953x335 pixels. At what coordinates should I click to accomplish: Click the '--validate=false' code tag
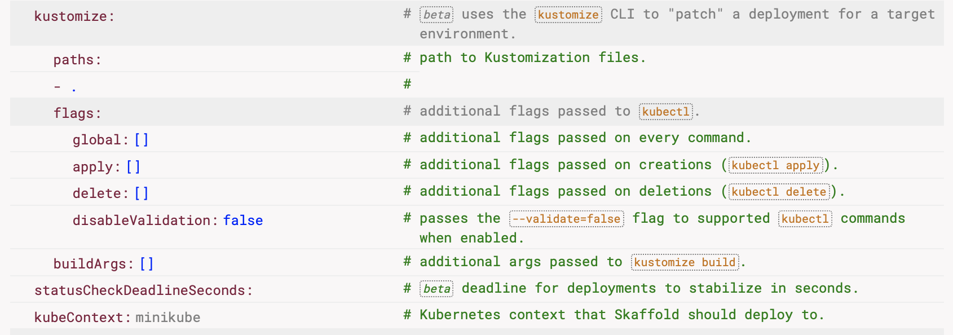click(567, 219)
